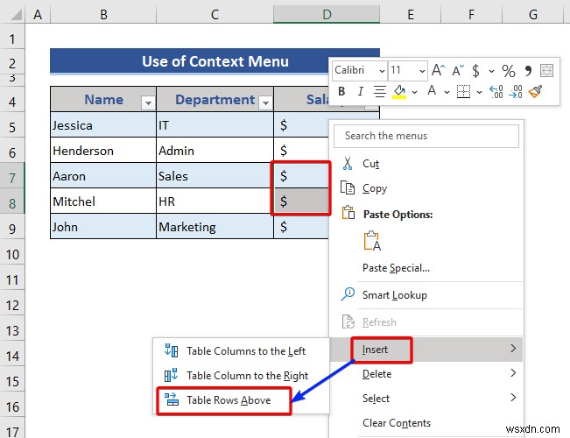Click cell containing Jessica
Viewport: 570px width, 438px height.
point(103,125)
